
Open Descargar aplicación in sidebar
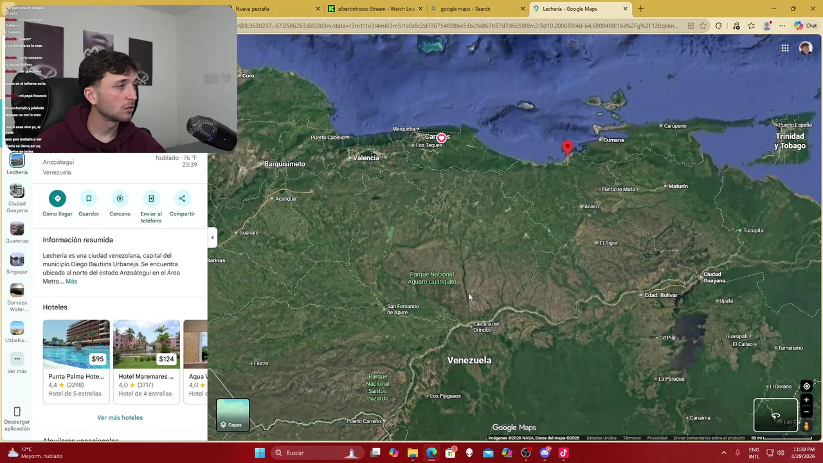coord(17,419)
